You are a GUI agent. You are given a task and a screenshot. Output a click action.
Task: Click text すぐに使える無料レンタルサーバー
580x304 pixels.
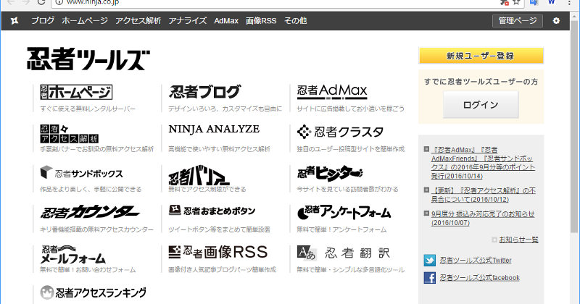coord(88,109)
